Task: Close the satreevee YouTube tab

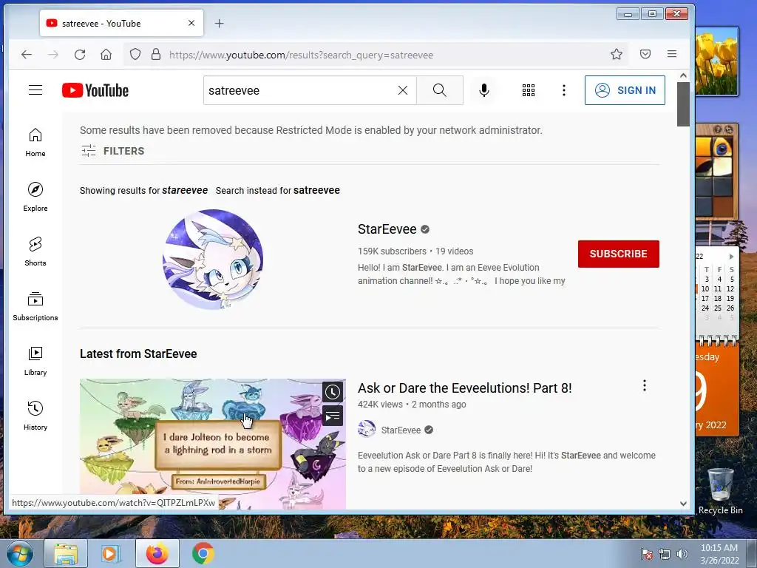Action: pos(191,23)
